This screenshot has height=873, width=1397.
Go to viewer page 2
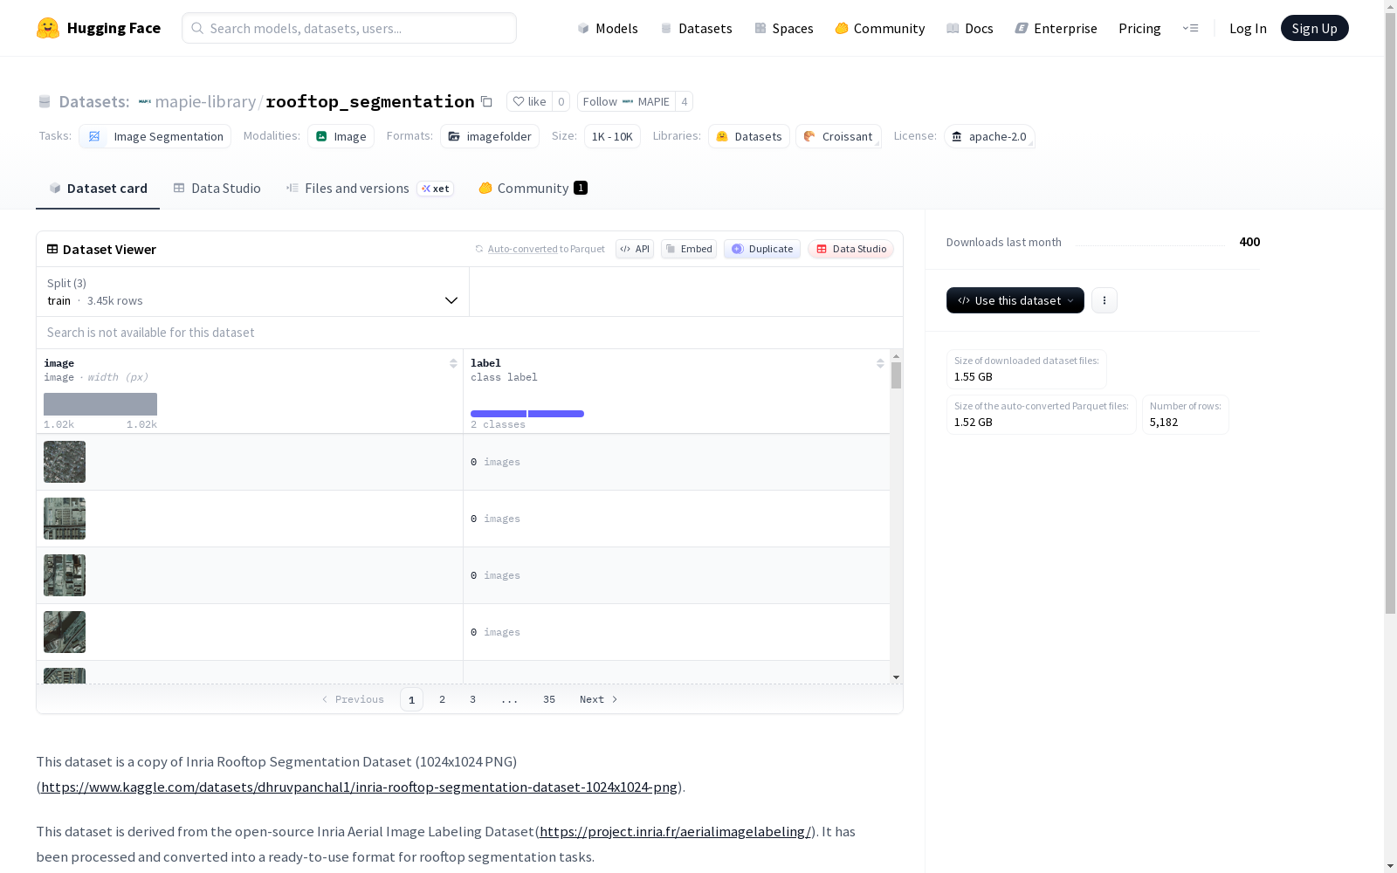(443, 699)
